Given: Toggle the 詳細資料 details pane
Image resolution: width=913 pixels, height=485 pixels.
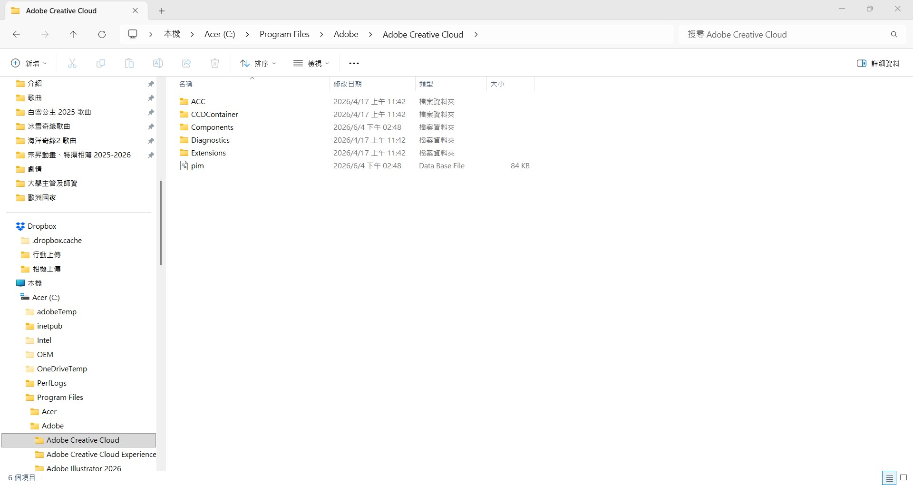Looking at the screenshot, I should (x=878, y=63).
